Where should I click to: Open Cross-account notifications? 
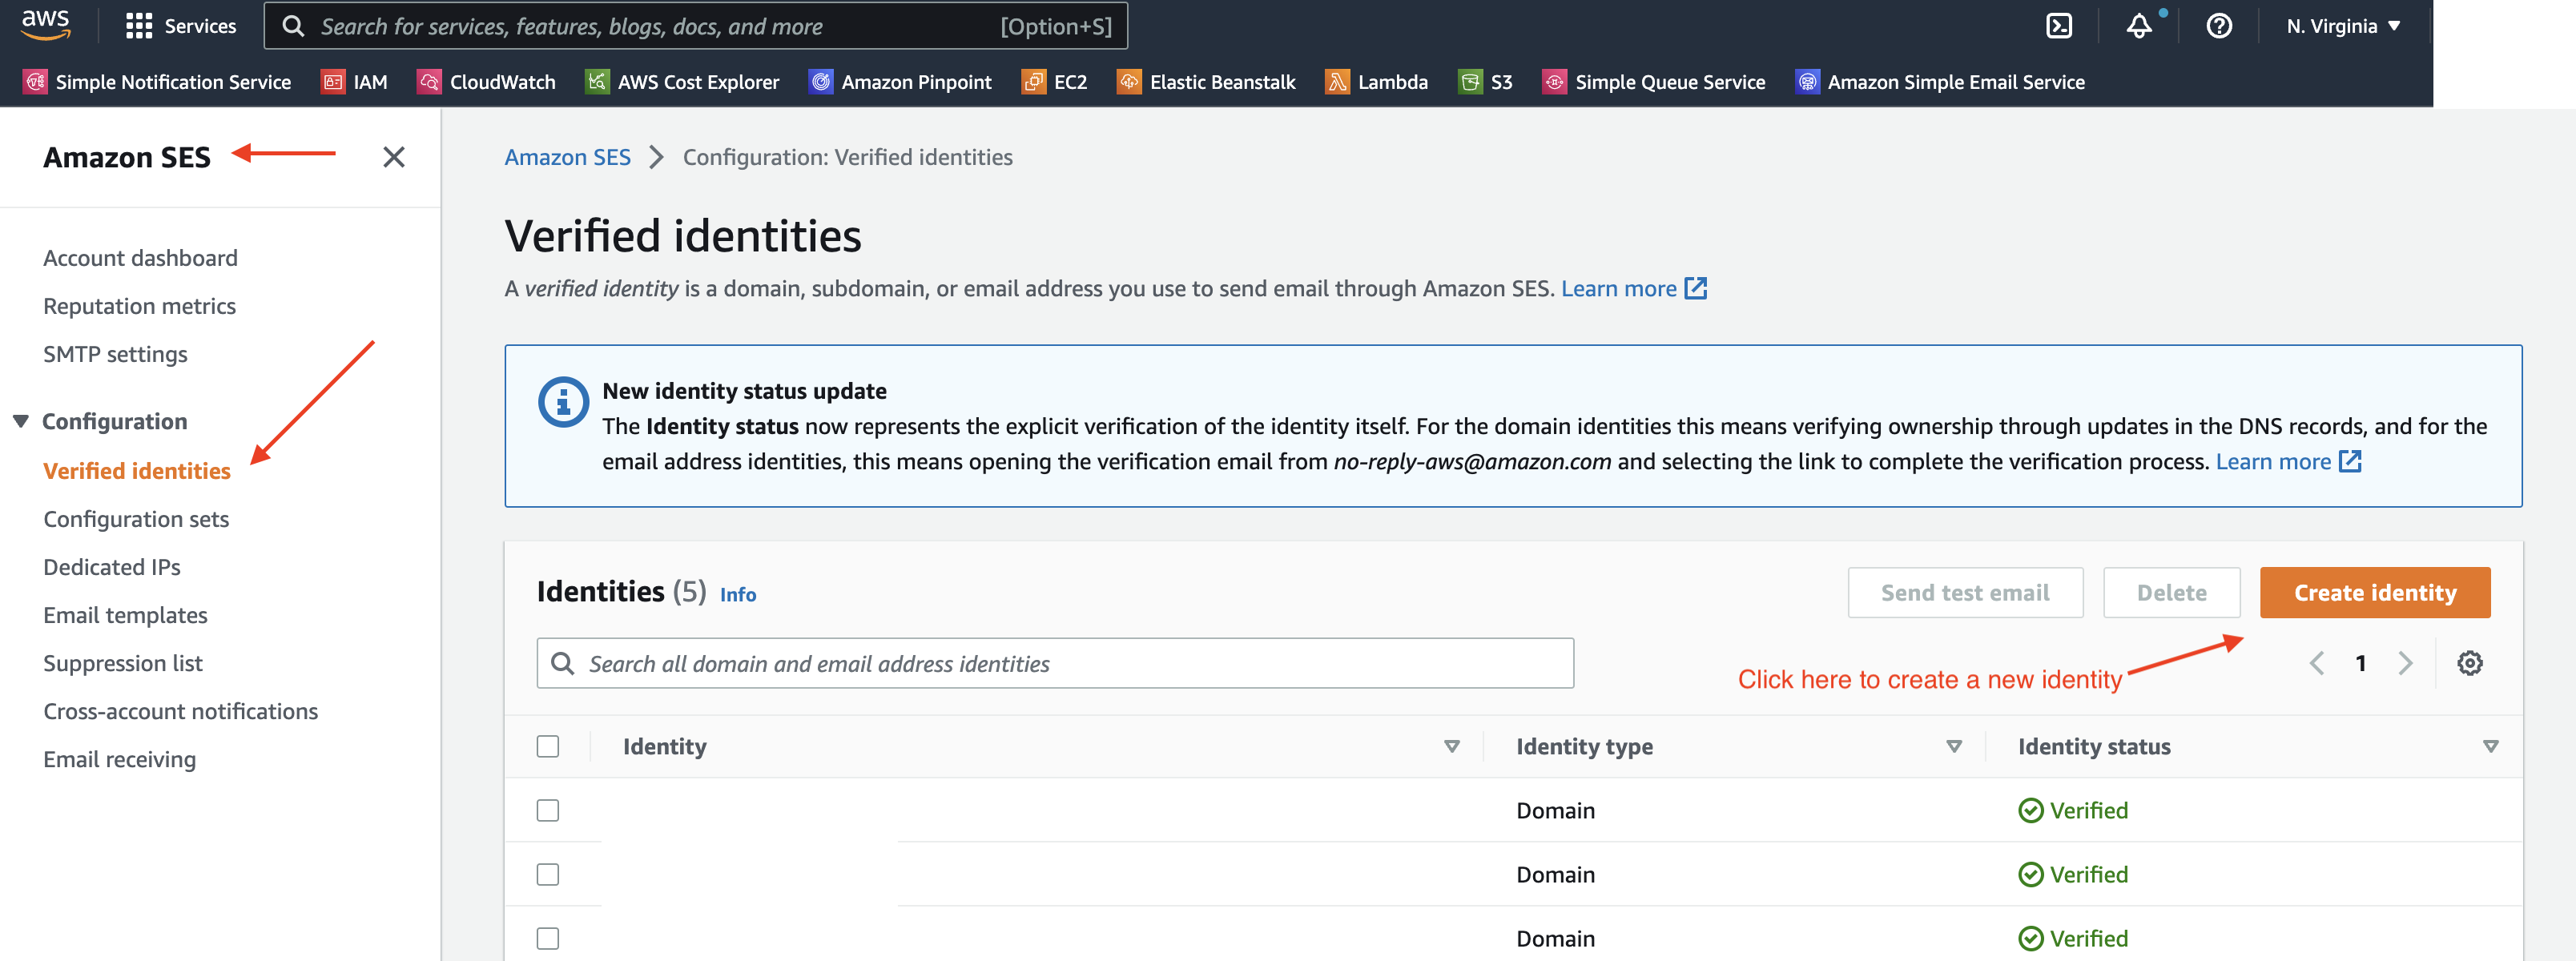(180, 711)
